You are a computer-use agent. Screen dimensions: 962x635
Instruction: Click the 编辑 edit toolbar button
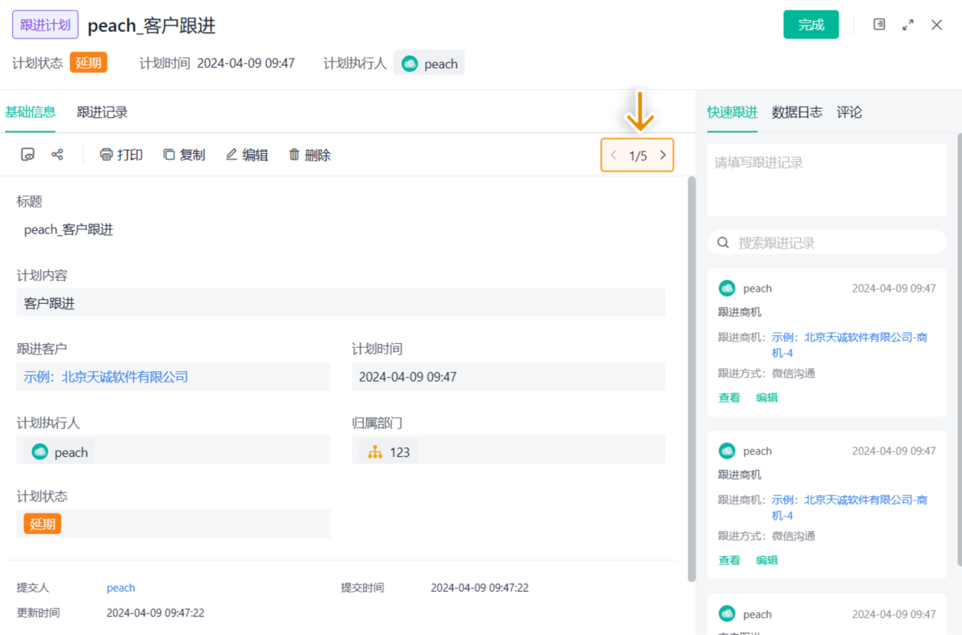tap(246, 155)
